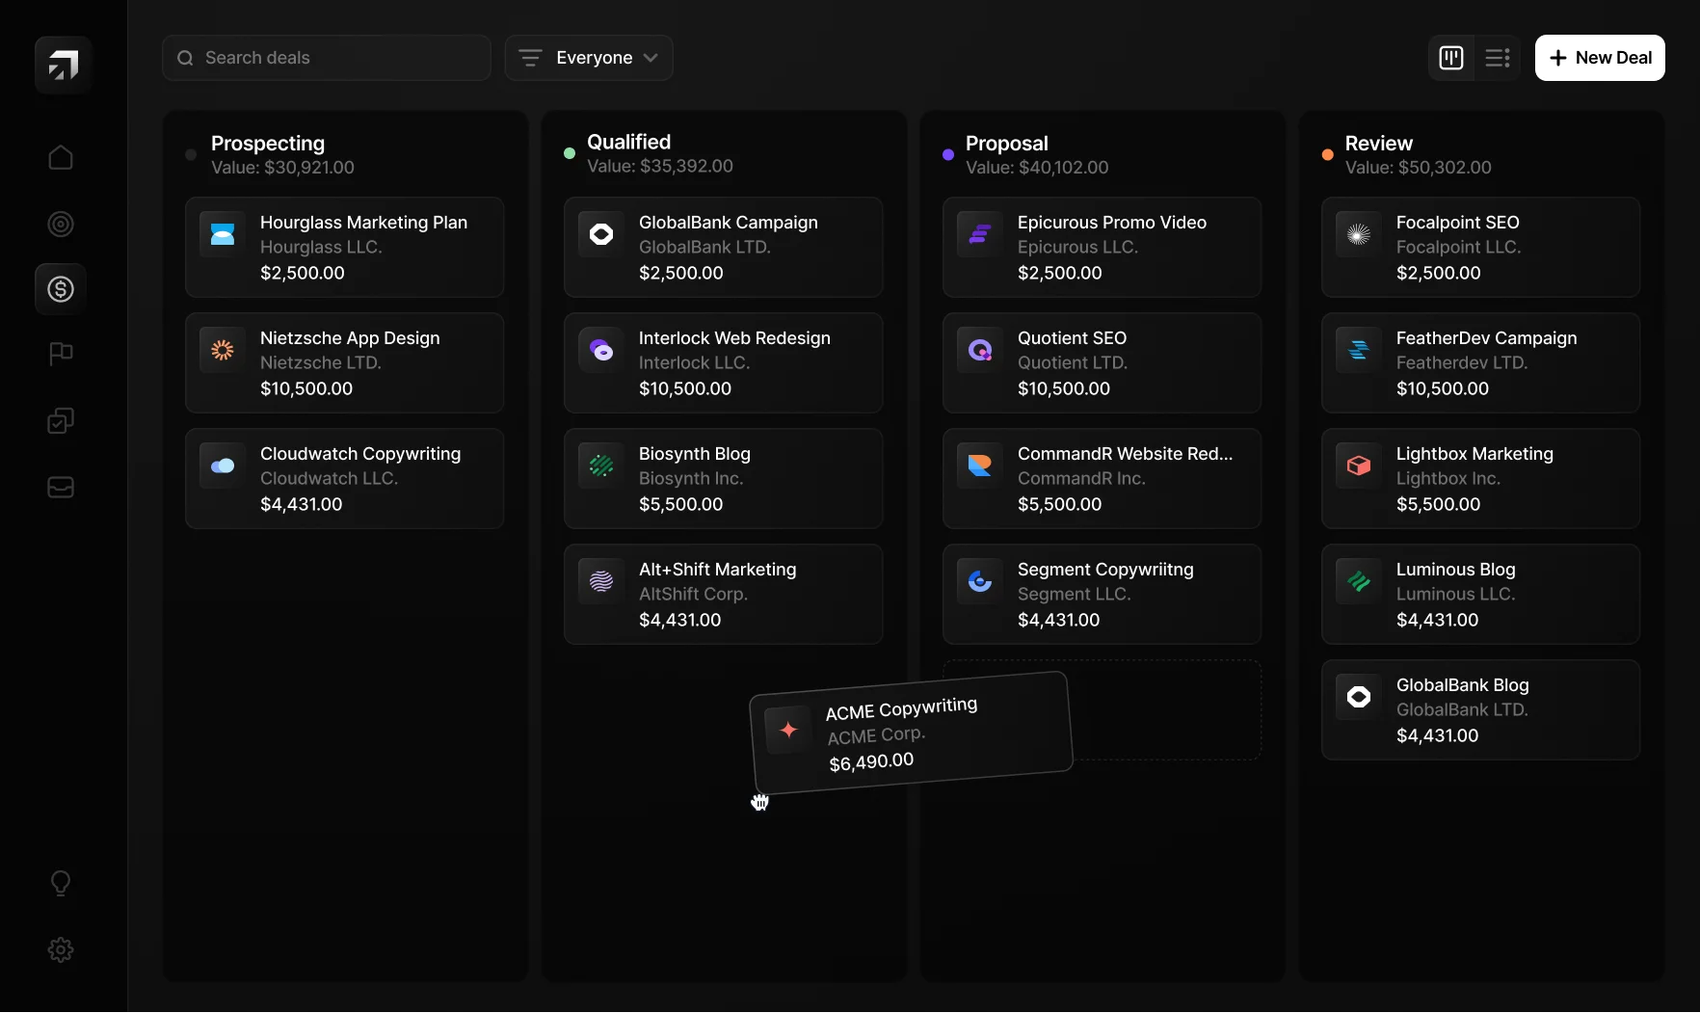The image size is (1700, 1013).
Task: Click the Search deals field
Action: [x=327, y=58]
